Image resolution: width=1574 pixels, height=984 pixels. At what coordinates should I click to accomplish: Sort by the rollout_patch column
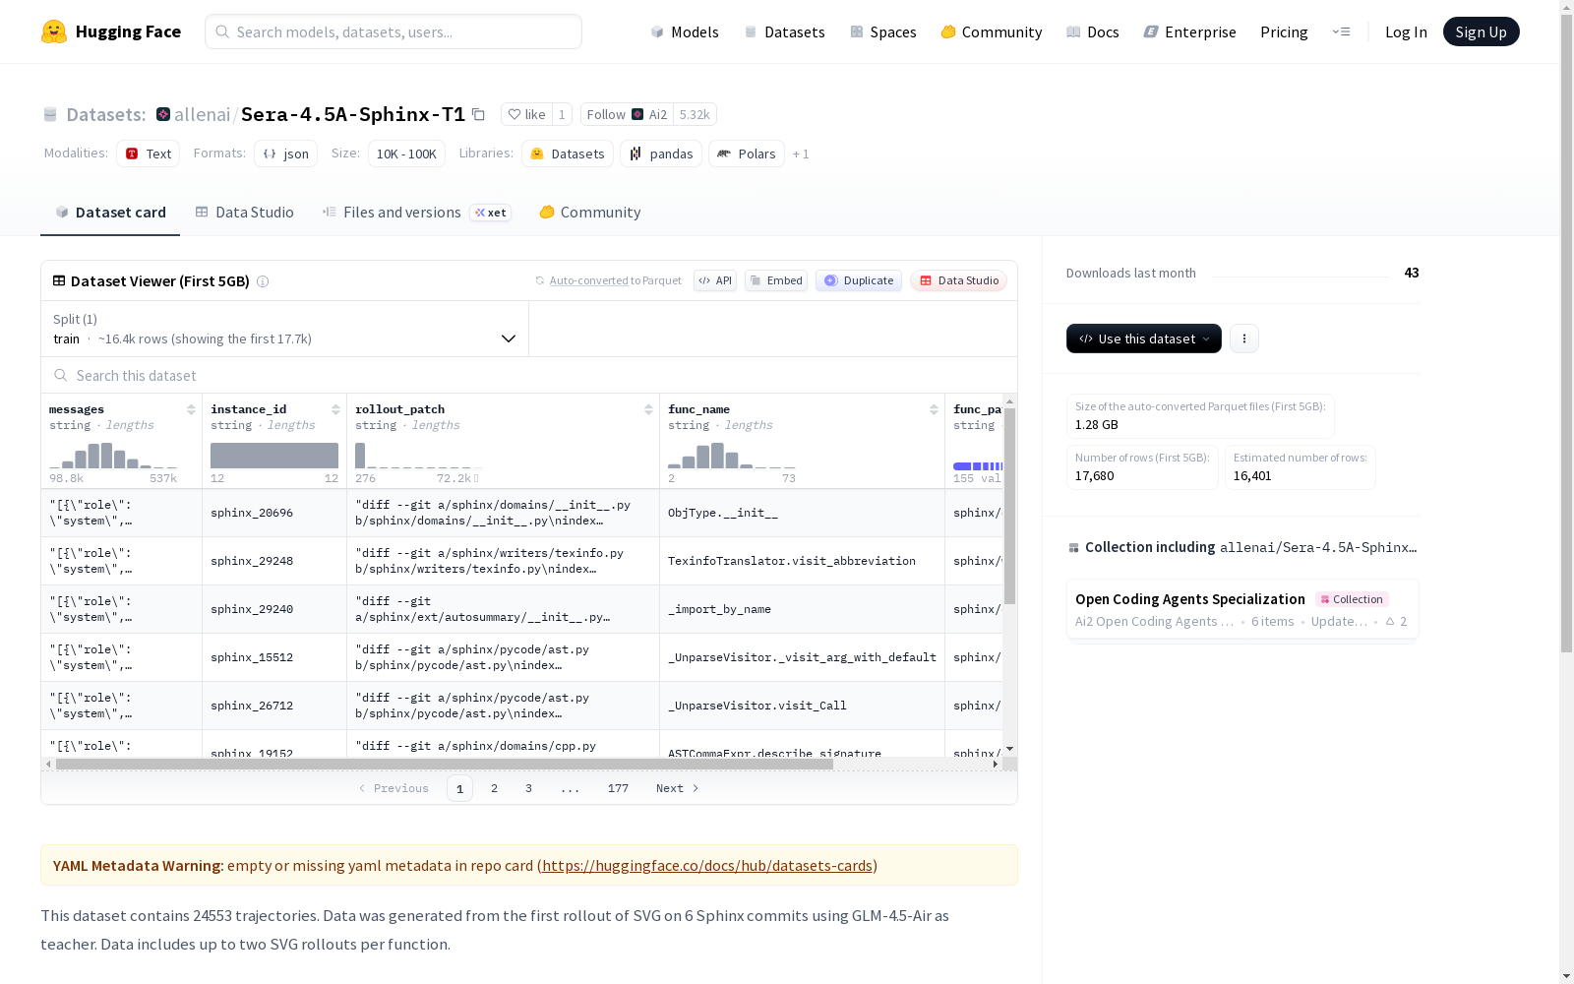648,409
